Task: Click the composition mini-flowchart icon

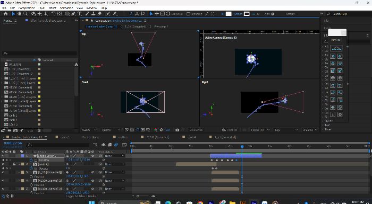Action: [x=95, y=145]
